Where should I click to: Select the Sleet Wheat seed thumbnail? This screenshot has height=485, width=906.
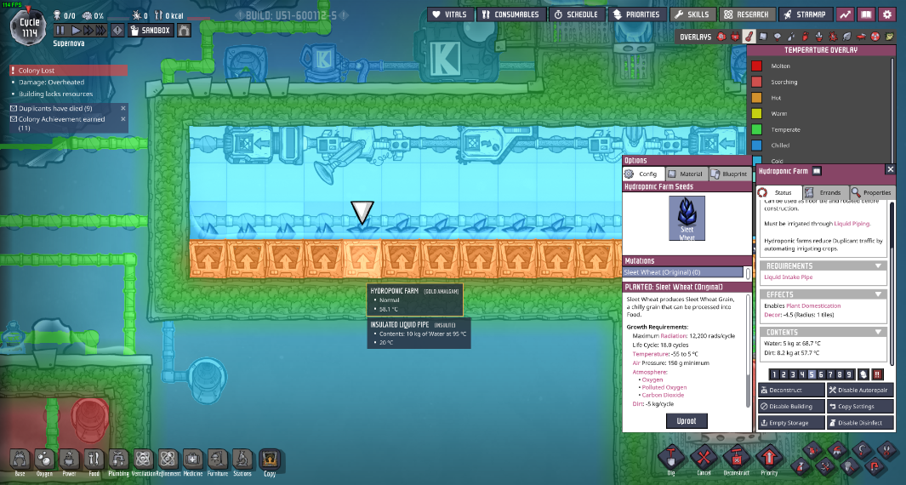point(687,219)
